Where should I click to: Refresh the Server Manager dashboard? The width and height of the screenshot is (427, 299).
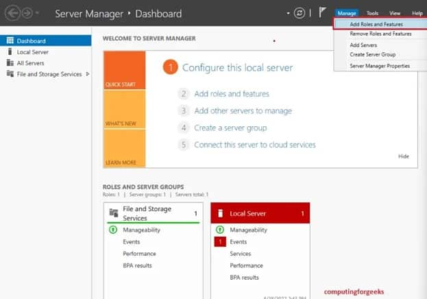[x=299, y=13]
